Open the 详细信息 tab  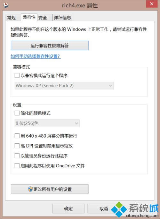[62, 18]
